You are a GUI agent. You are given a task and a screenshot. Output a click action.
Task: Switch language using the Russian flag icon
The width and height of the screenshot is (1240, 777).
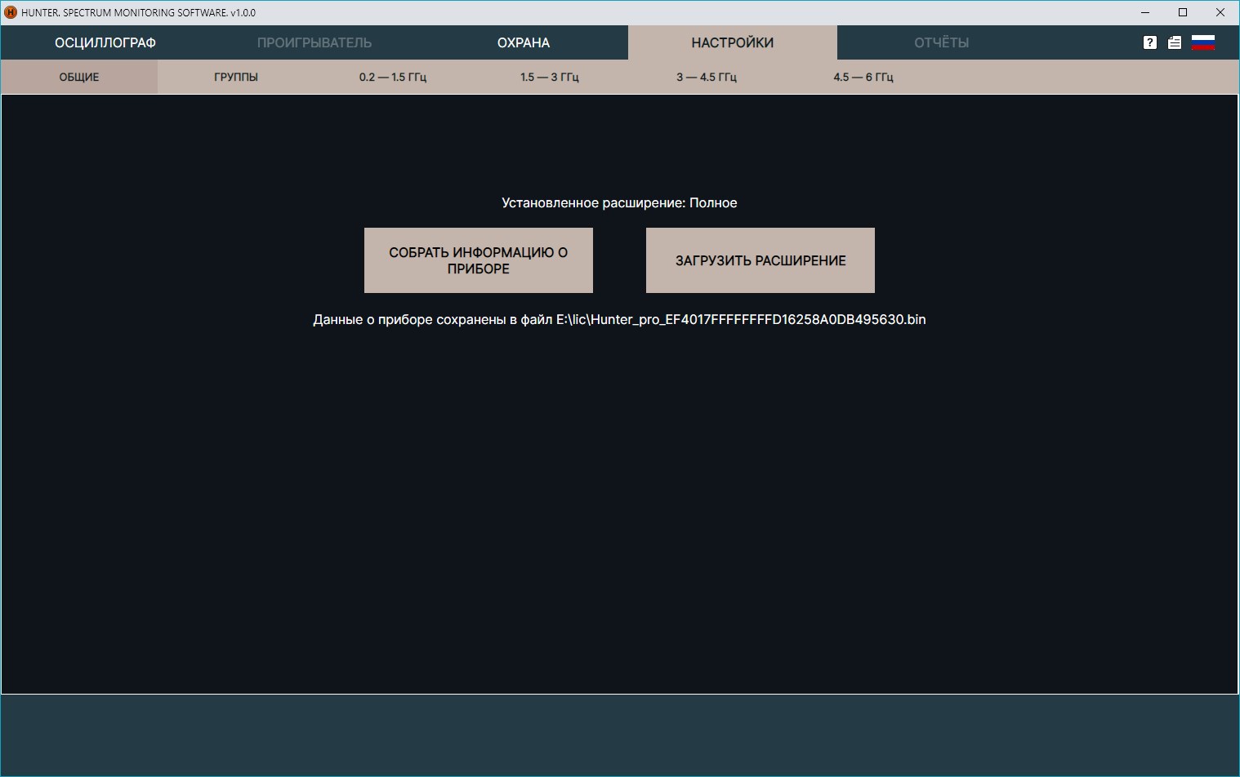tap(1202, 42)
